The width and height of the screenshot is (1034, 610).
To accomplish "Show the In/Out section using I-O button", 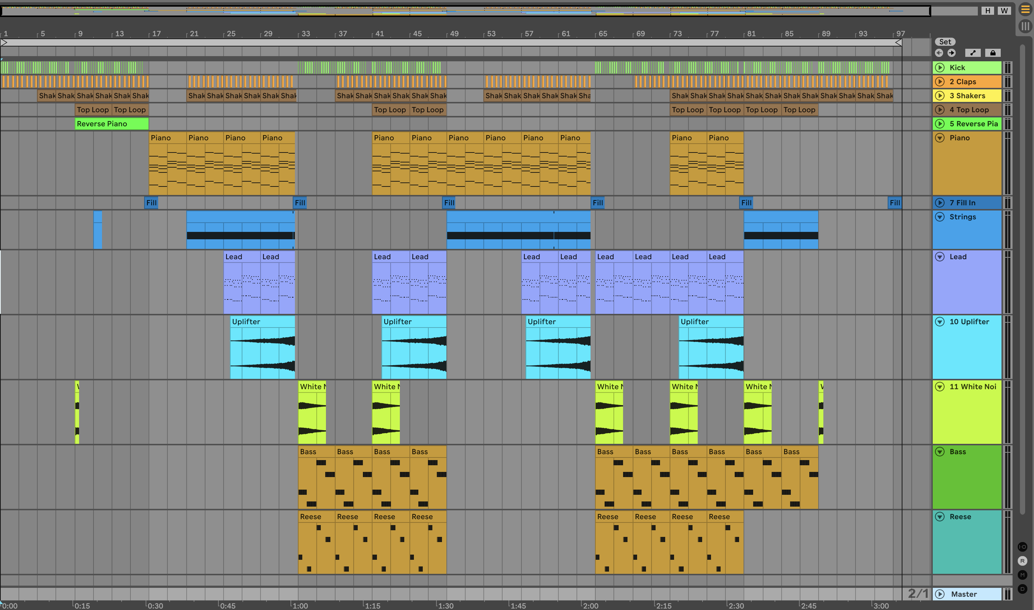I will click(1022, 547).
